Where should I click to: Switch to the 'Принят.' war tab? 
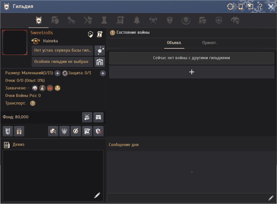coord(209,43)
